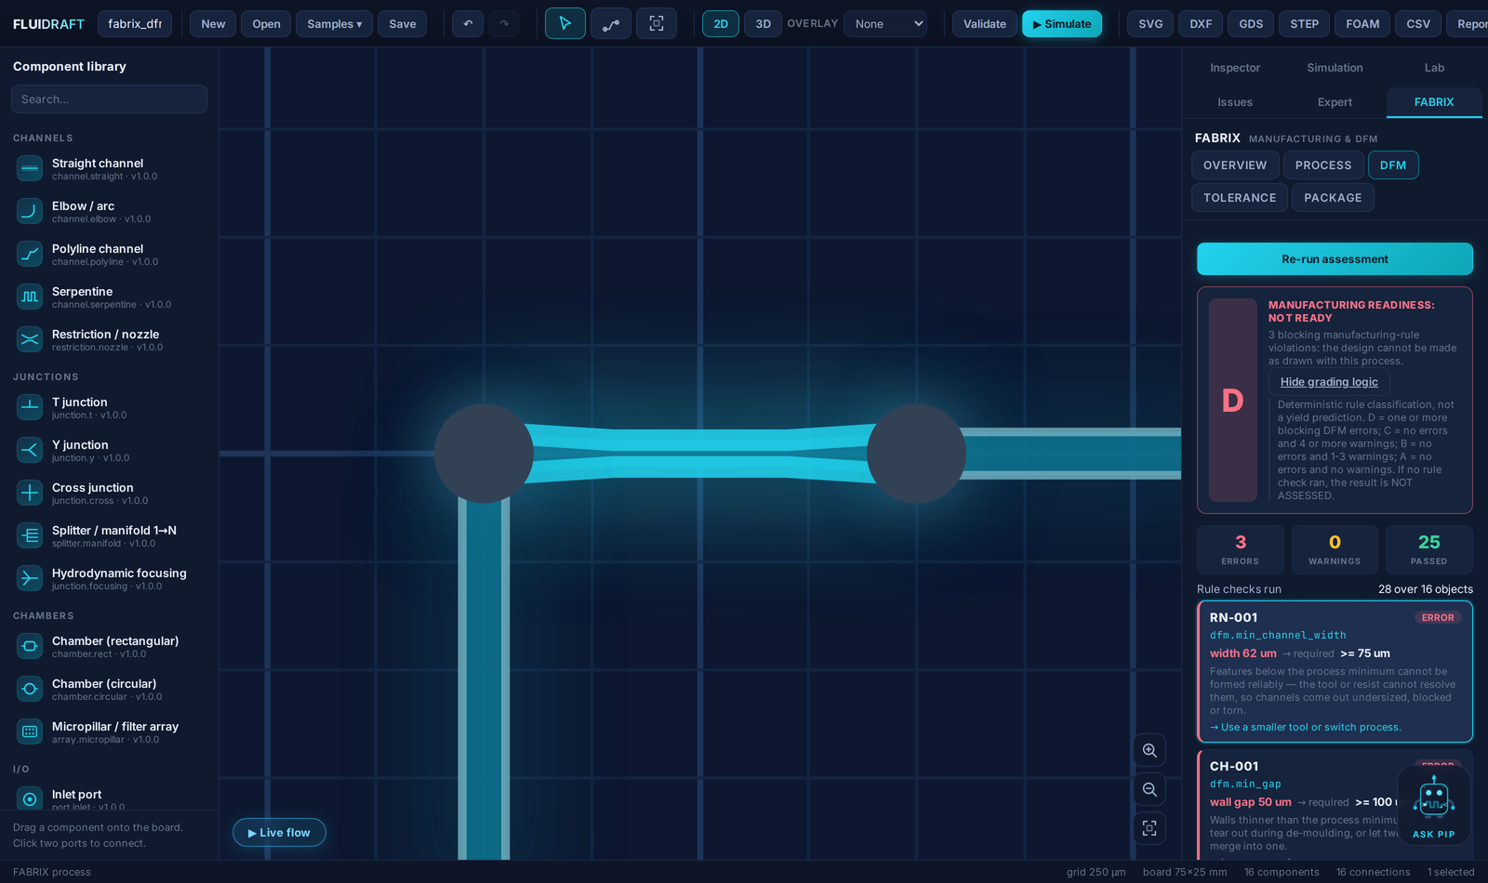Open the Expert tab
The height and width of the screenshot is (883, 1488).
point(1335,102)
